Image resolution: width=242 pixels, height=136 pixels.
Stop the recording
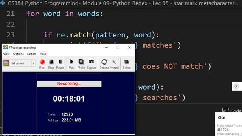click(51, 64)
